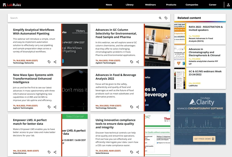Click the search magnifier icon
This screenshot has width=232, height=157.
click(160, 18)
